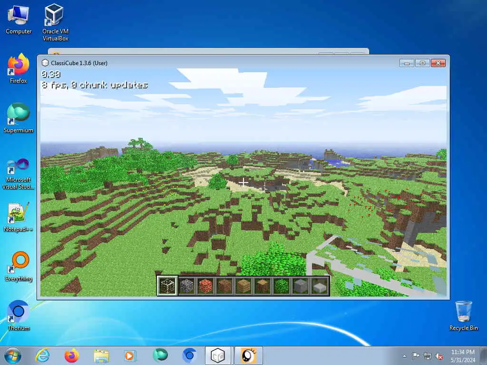Viewport: 487px width, 365px height.
Task: Select the Notepad++ desktop shortcut
Action: [19, 217]
